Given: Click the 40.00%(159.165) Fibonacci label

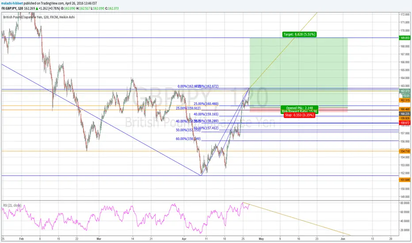Looking at the screenshot, I should [206, 114].
